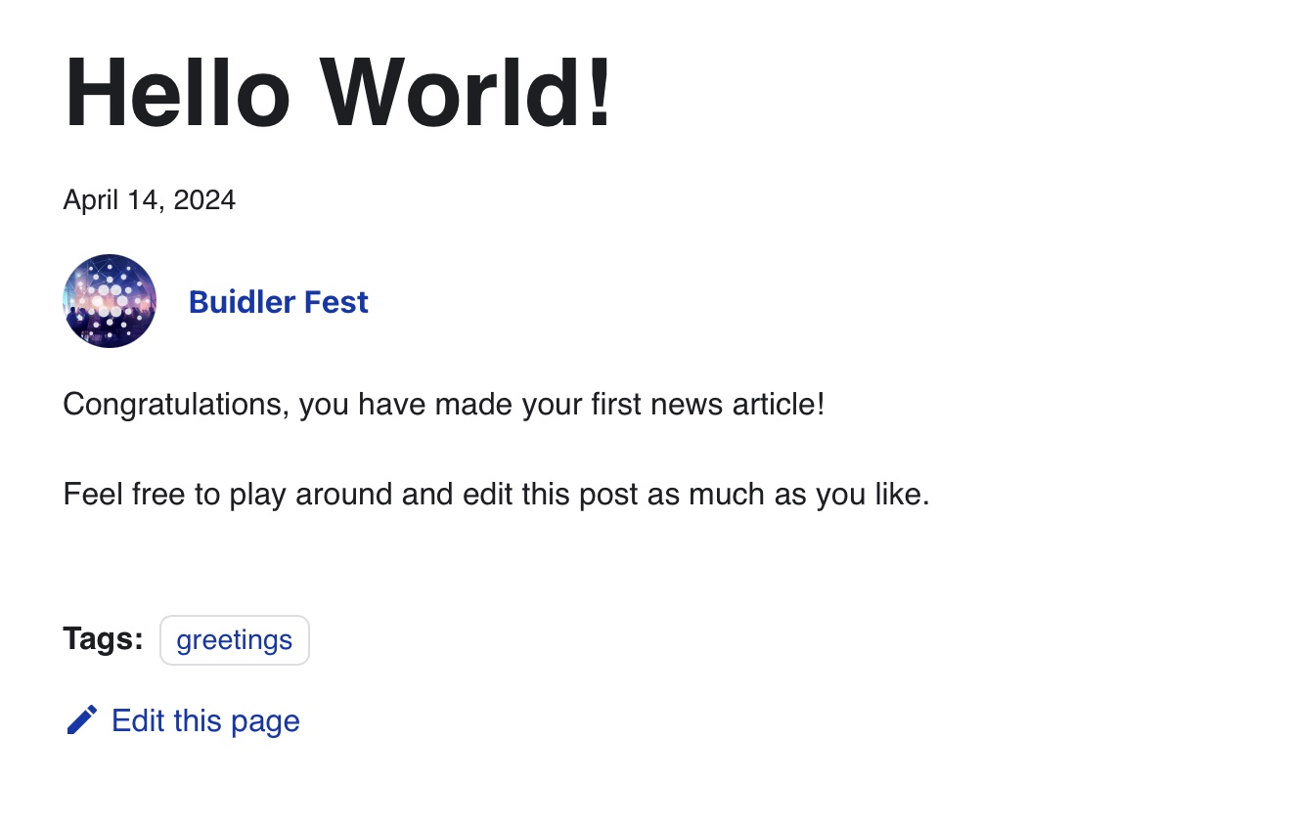Click the pencil edit icon
This screenshot has height=825, width=1295.
click(81, 720)
